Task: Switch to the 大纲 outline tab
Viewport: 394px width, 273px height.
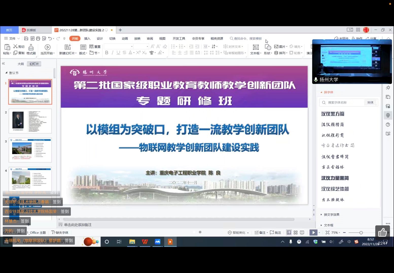Action: pyautogui.click(x=21, y=64)
